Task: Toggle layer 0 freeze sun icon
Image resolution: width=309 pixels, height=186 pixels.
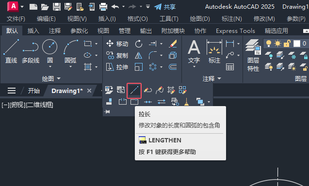Action: (x=277, y=44)
